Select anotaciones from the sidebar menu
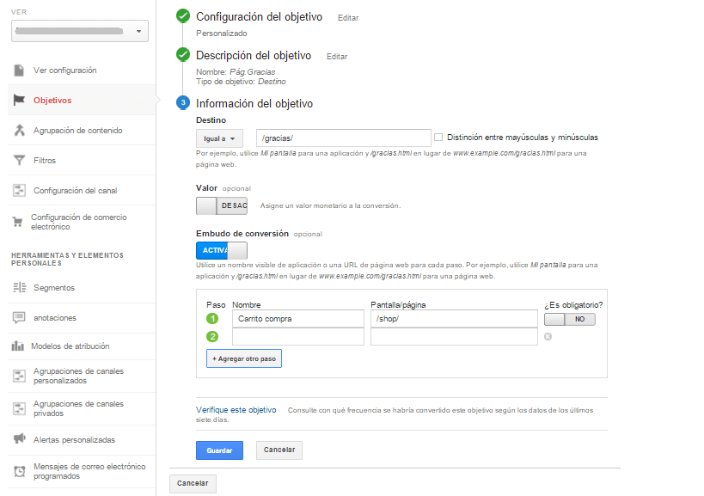Viewport: 704px width, 496px height. [55, 318]
